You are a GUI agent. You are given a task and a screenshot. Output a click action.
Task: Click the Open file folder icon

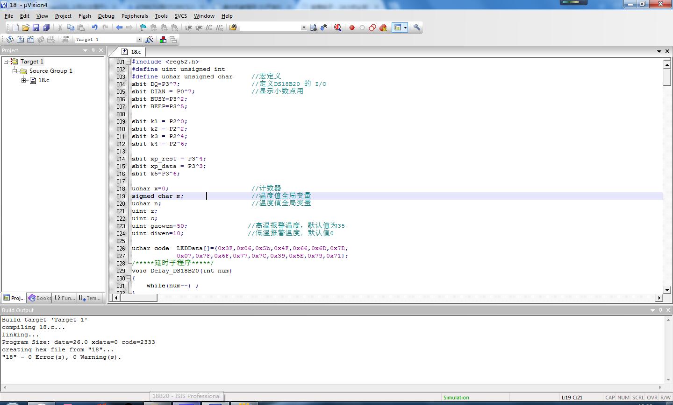click(26, 28)
